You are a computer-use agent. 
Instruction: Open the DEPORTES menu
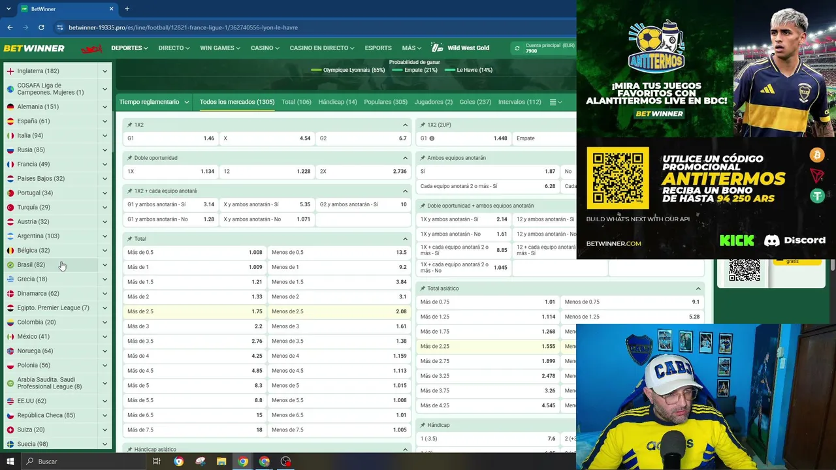point(129,48)
